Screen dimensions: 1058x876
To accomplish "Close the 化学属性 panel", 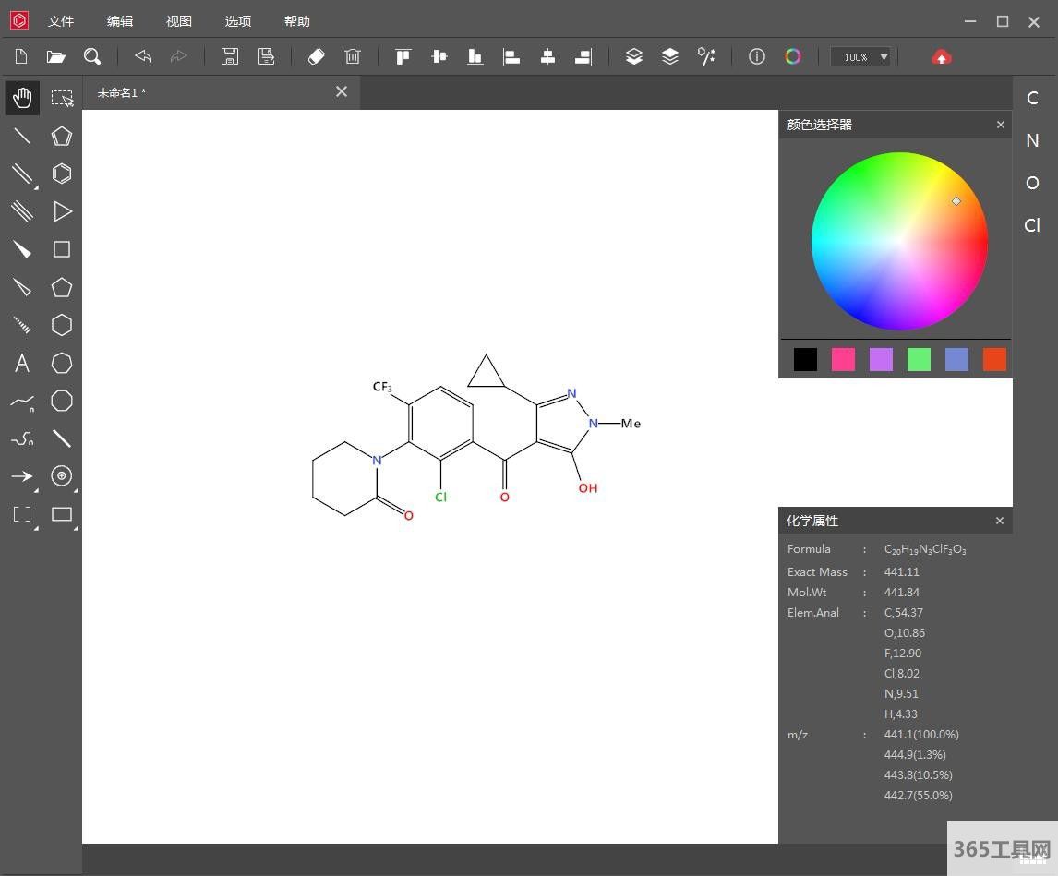I will pos(999,521).
